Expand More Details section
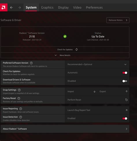The height and width of the screenshot is (141, 137). click(65, 55)
